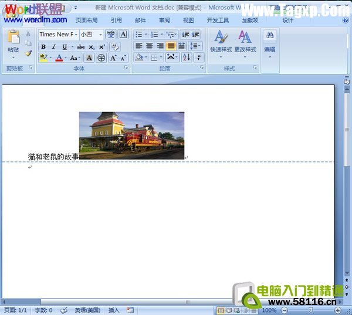
Task: Click Change Styles (更改样式) button
Action: coord(245,44)
